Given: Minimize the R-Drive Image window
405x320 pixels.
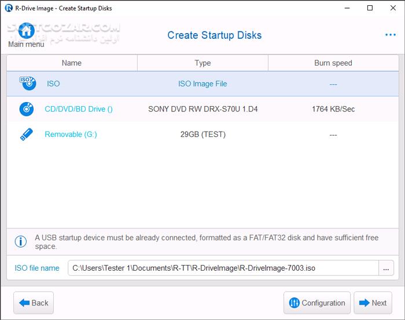Looking at the screenshot, I should tap(347, 8).
